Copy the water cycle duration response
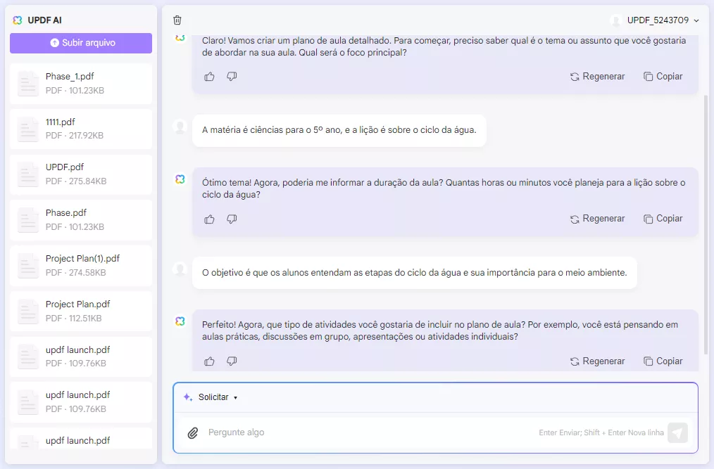The image size is (714, 469). pyautogui.click(x=663, y=219)
